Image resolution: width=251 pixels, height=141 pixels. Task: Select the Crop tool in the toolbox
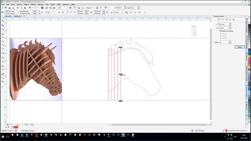[x=3, y=25]
